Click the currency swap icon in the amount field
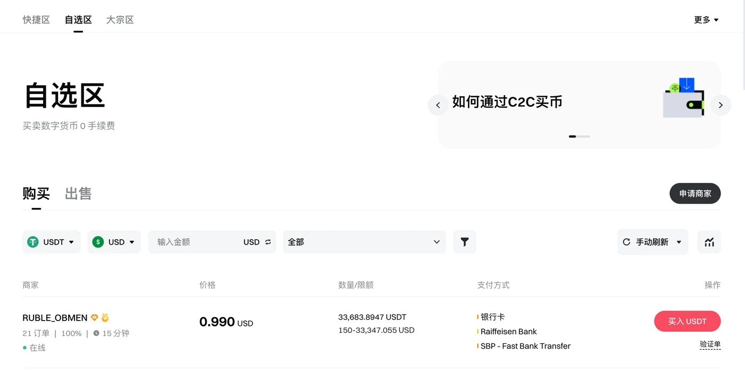This screenshot has height=370, width=745. click(x=268, y=242)
